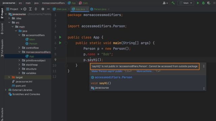Expand the primitivevsobject package
The image size is (216, 121).
pyautogui.click(x=19, y=61)
